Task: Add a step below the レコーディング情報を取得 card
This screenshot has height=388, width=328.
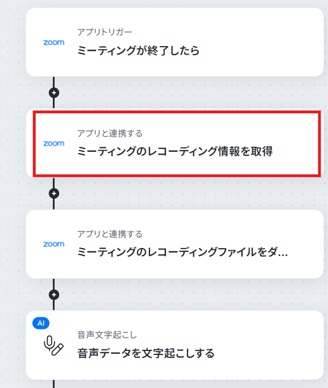Action: pyautogui.click(x=54, y=193)
